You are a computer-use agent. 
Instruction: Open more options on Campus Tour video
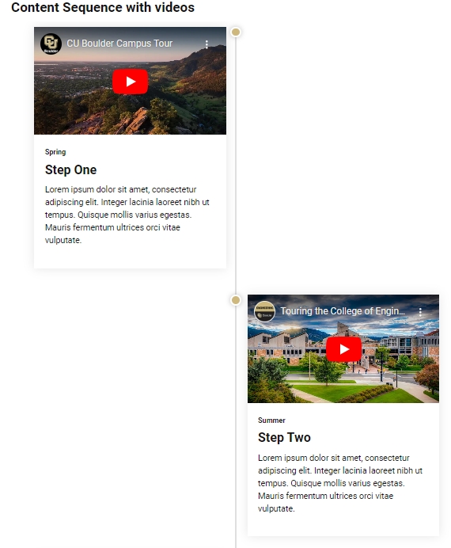click(x=207, y=44)
